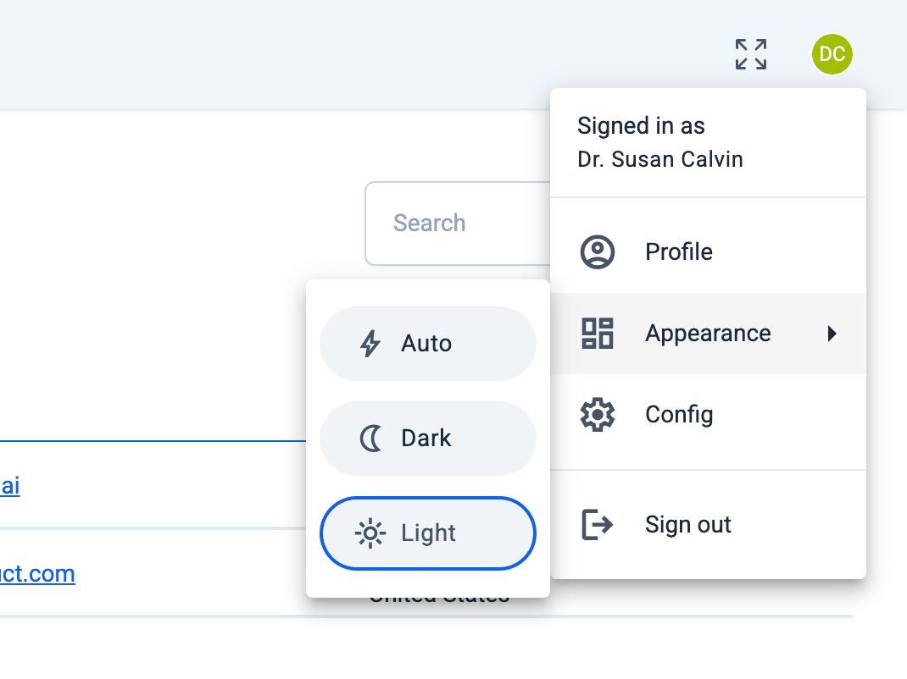Click the lightning bolt icon in Auto
907x679 pixels.
tap(370, 344)
